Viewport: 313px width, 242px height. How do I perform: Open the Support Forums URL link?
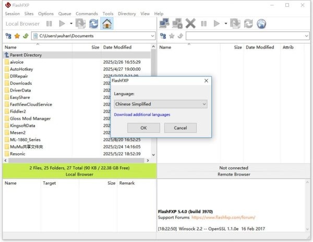click(223, 217)
